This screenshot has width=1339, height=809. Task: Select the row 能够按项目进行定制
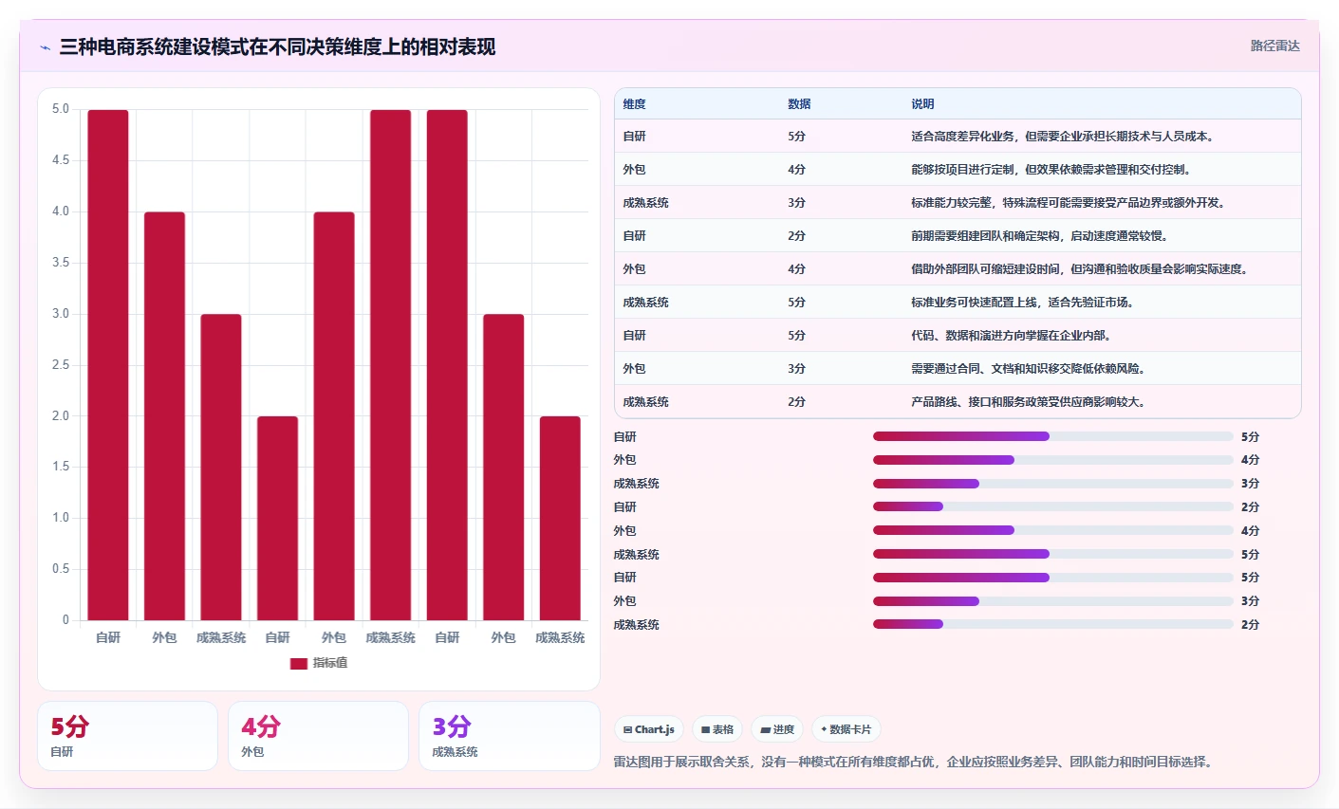click(x=958, y=169)
